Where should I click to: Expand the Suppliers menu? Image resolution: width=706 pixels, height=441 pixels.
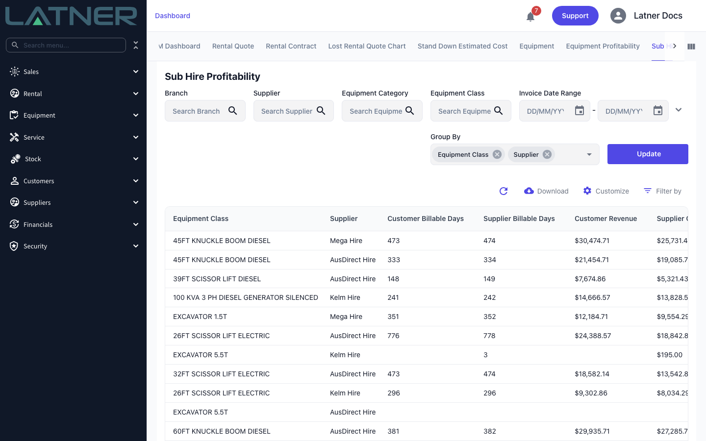coord(74,202)
